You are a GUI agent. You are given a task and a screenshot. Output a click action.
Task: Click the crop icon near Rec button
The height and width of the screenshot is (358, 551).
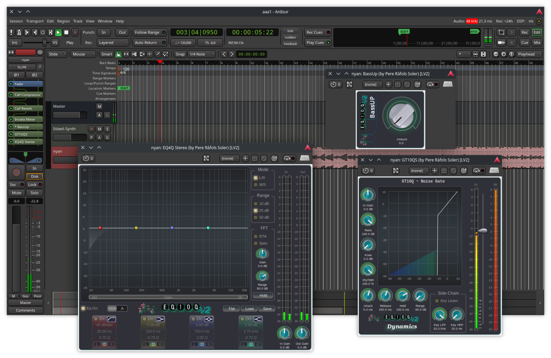click(x=501, y=32)
